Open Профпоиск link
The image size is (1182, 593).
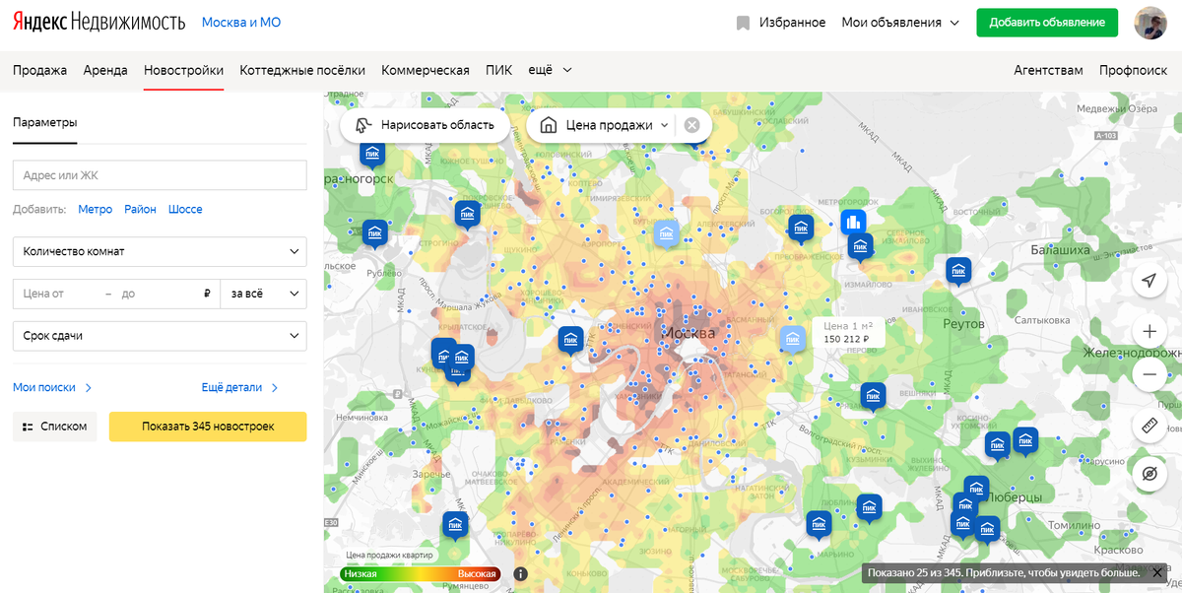pyautogui.click(x=1133, y=70)
